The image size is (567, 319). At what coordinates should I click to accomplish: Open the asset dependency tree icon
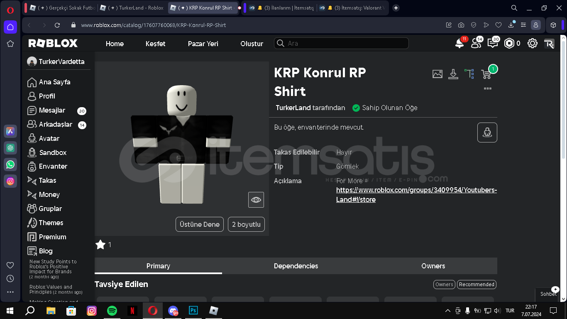[469, 74]
